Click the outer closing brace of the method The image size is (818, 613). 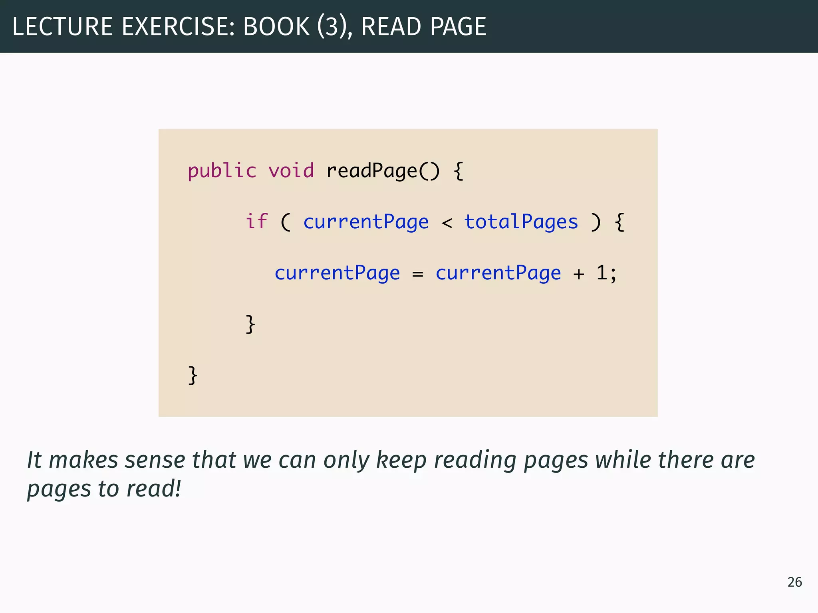(193, 375)
